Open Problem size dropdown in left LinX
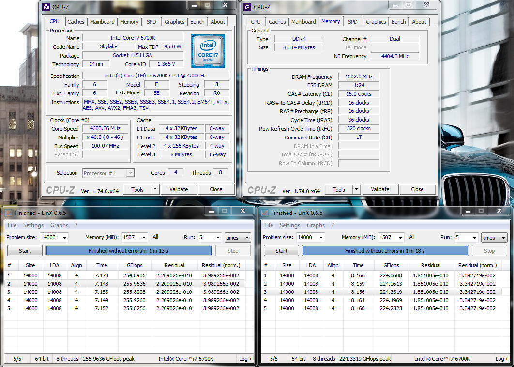The height and width of the screenshot is (367, 514). (x=64, y=237)
